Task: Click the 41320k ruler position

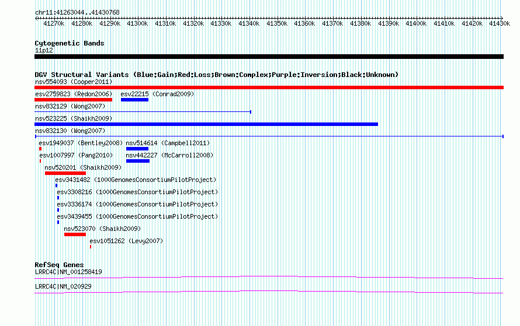Action: 193,23
